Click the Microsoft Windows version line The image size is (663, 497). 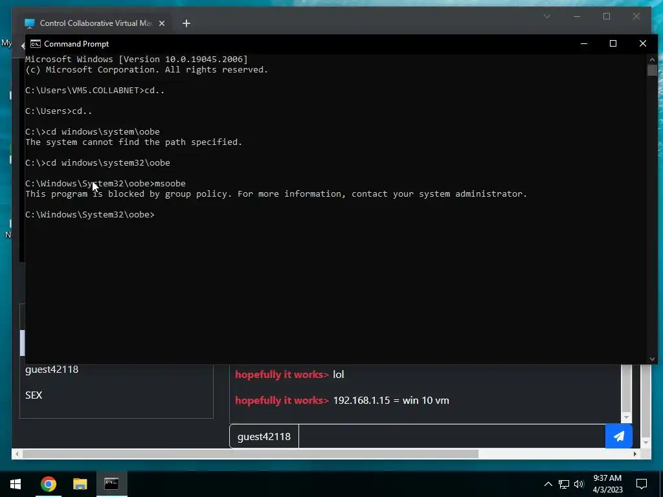click(x=136, y=59)
